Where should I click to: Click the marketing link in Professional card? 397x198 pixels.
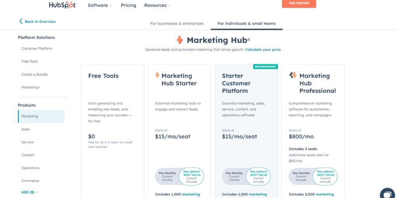[325, 195]
